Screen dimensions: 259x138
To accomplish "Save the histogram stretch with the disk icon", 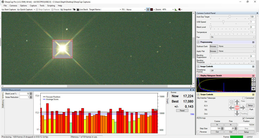I will 253,89.
